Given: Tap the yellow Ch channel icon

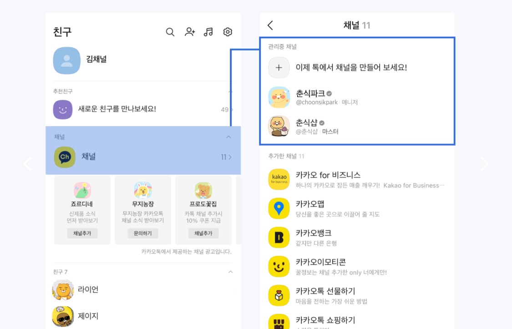Looking at the screenshot, I should pos(64,157).
